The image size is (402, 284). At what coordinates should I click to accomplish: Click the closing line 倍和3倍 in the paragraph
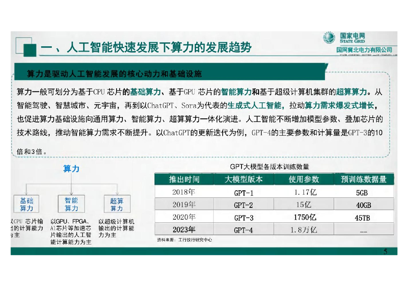(x=32, y=151)
